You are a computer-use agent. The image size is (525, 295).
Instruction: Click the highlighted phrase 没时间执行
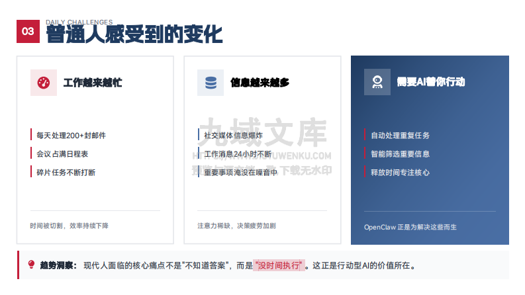tap(279, 265)
